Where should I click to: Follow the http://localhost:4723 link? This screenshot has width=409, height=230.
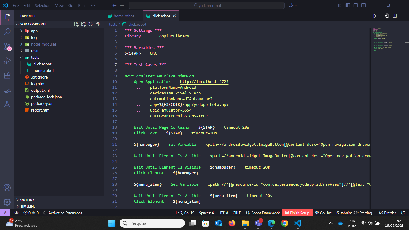204,82
